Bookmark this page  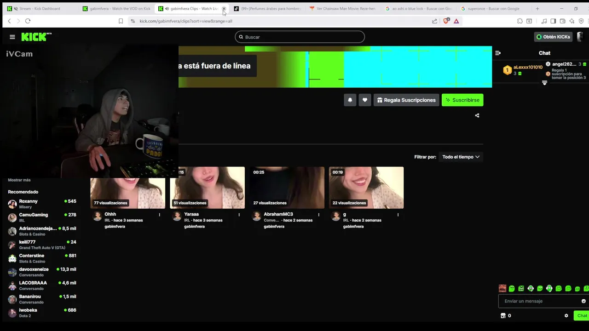click(x=121, y=21)
